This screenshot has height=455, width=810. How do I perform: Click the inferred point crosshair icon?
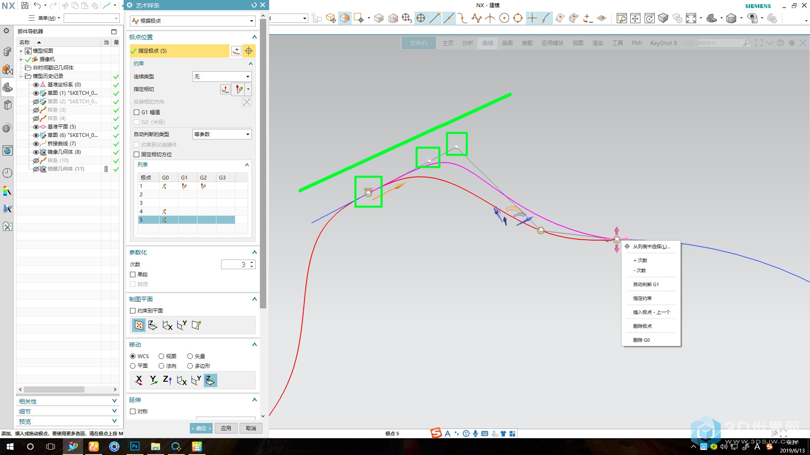(x=249, y=51)
